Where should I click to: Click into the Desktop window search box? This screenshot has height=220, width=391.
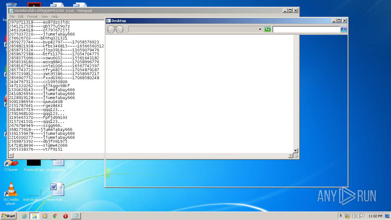click(306, 29)
